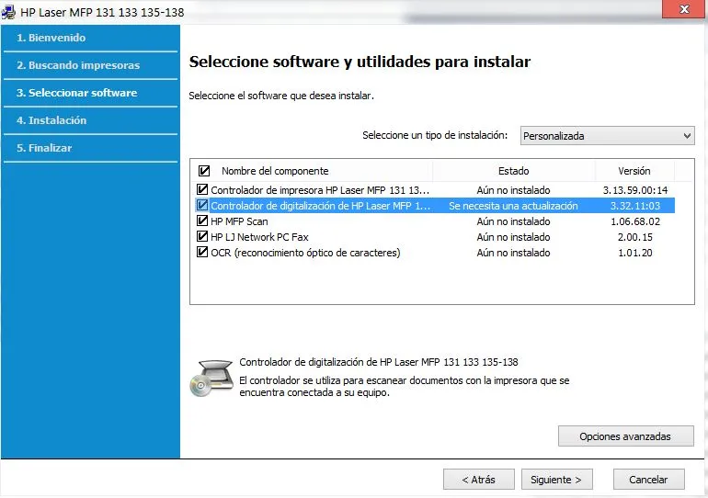Cancel the installation with Cancelar
The width and height of the screenshot is (708, 498).
pyautogui.click(x=648, y=480)
